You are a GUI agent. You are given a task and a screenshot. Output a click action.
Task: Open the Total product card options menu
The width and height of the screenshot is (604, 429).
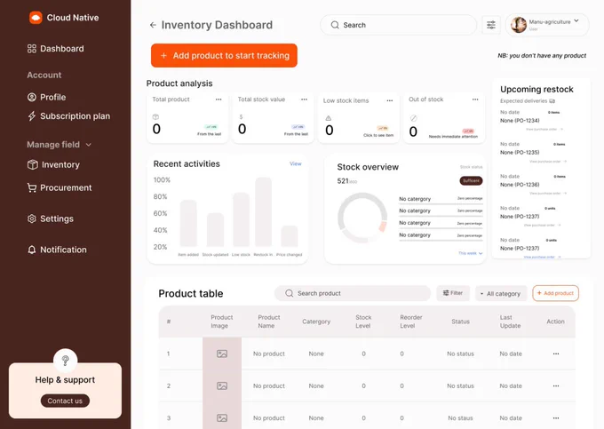pyautogui.click(x=219, y=99)
